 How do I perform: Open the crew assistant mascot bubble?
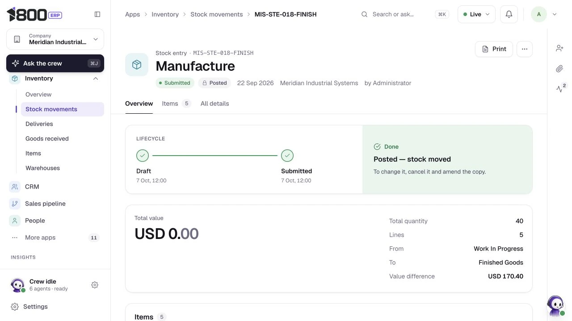pos(555,306)
